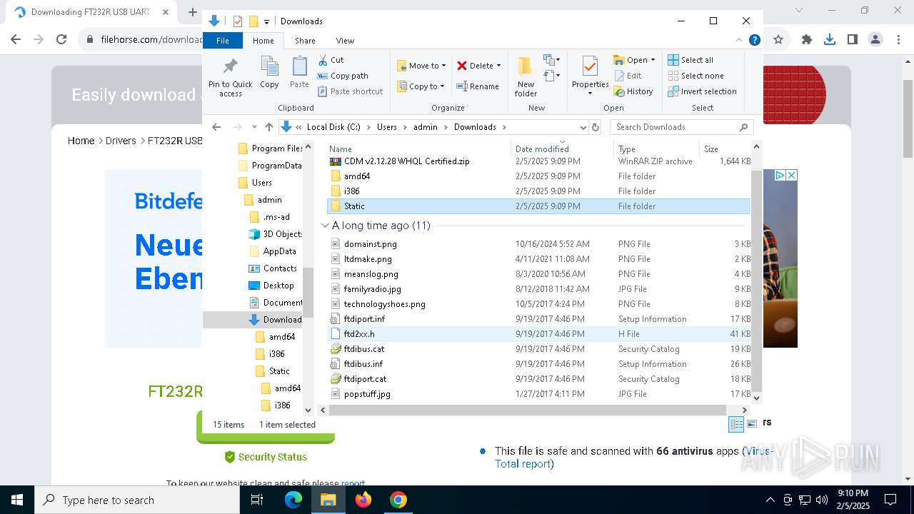Click the Windows taskbar search box
The height and width of the screenshot is (514, 914).
pos(137,500)
